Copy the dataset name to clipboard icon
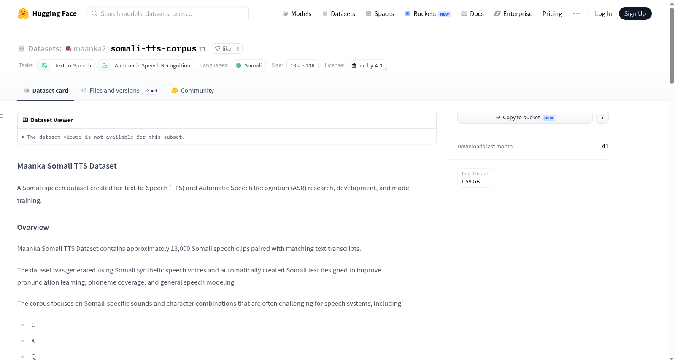 pos(202,48)
